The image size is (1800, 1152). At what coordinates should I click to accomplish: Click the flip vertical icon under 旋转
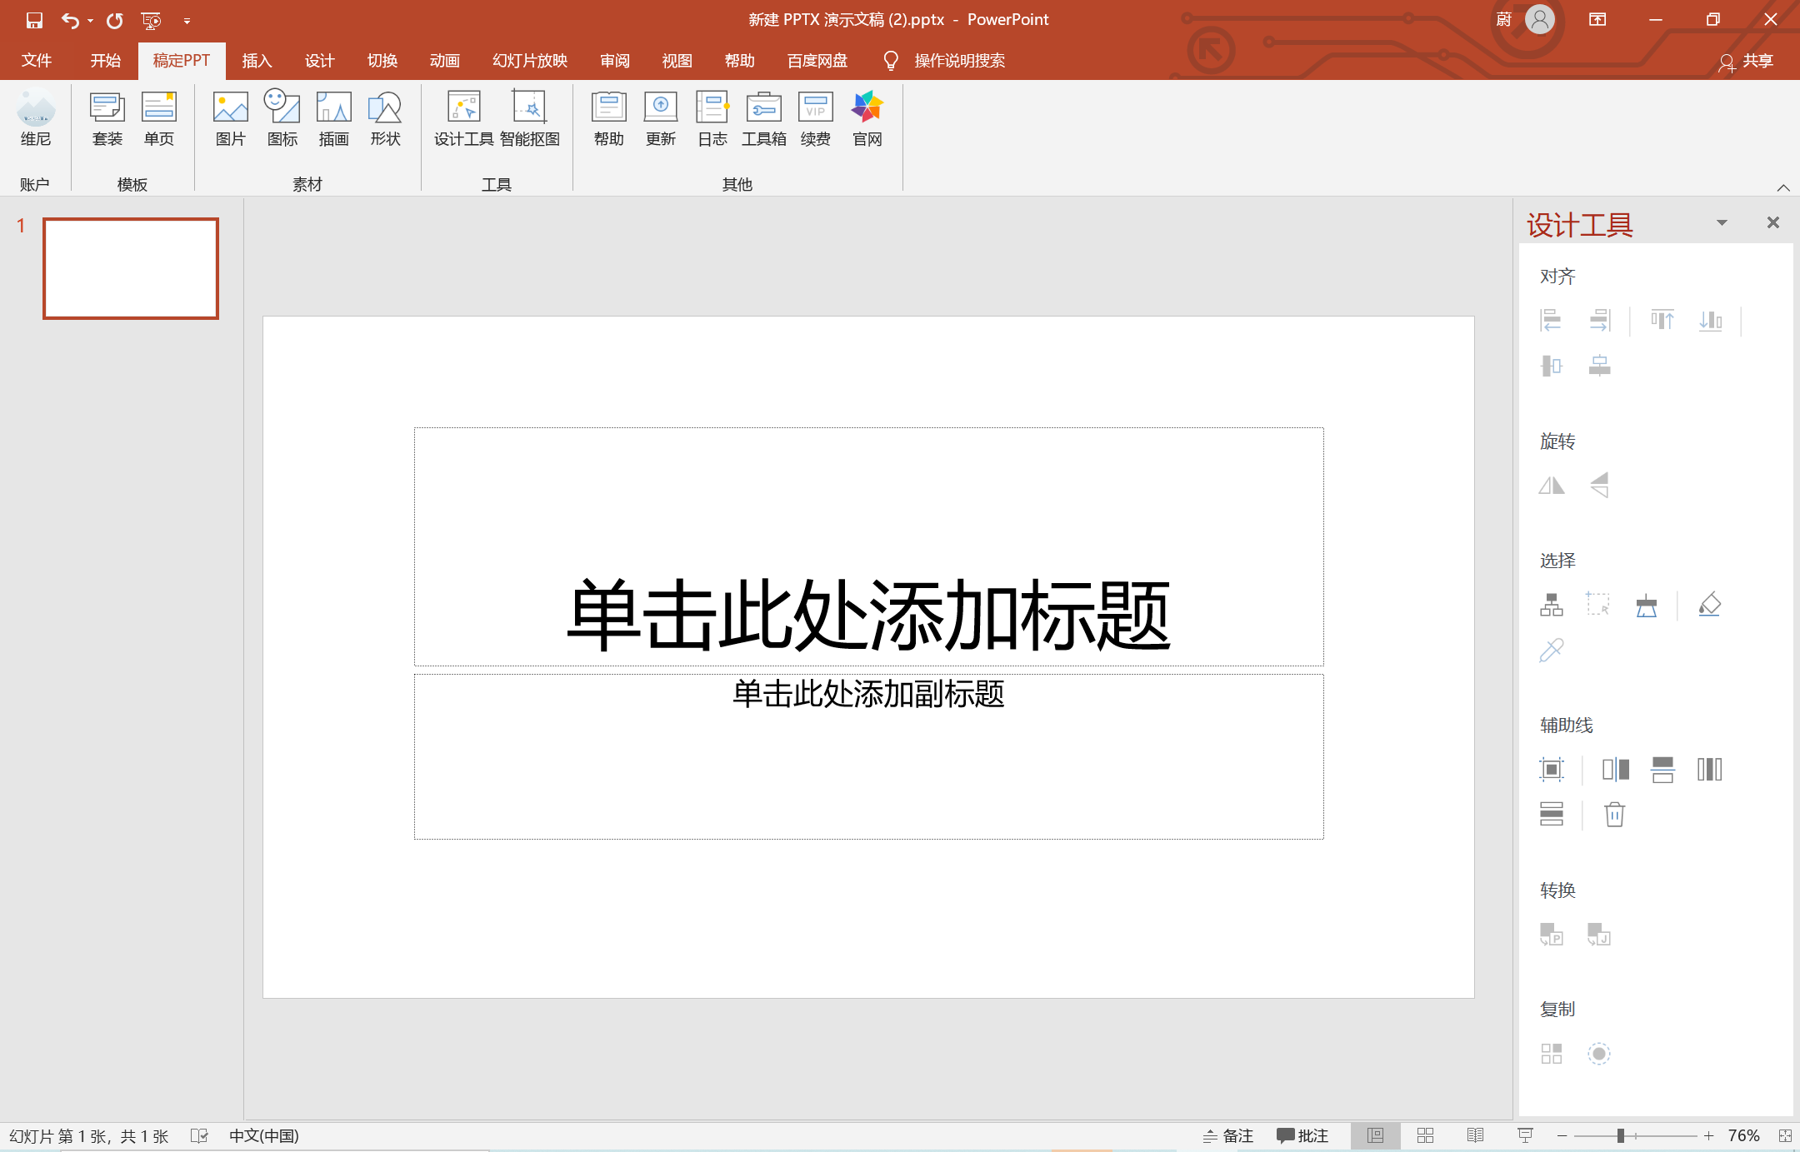click(1599, 485)
